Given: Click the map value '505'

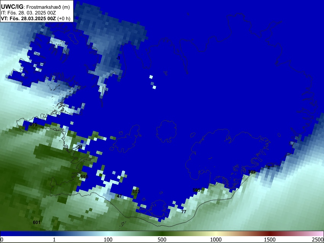Looking at the screenshot, I should [196, 190].
